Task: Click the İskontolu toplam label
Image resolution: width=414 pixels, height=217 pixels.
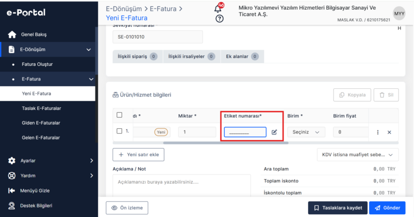Action: [283, 193]
